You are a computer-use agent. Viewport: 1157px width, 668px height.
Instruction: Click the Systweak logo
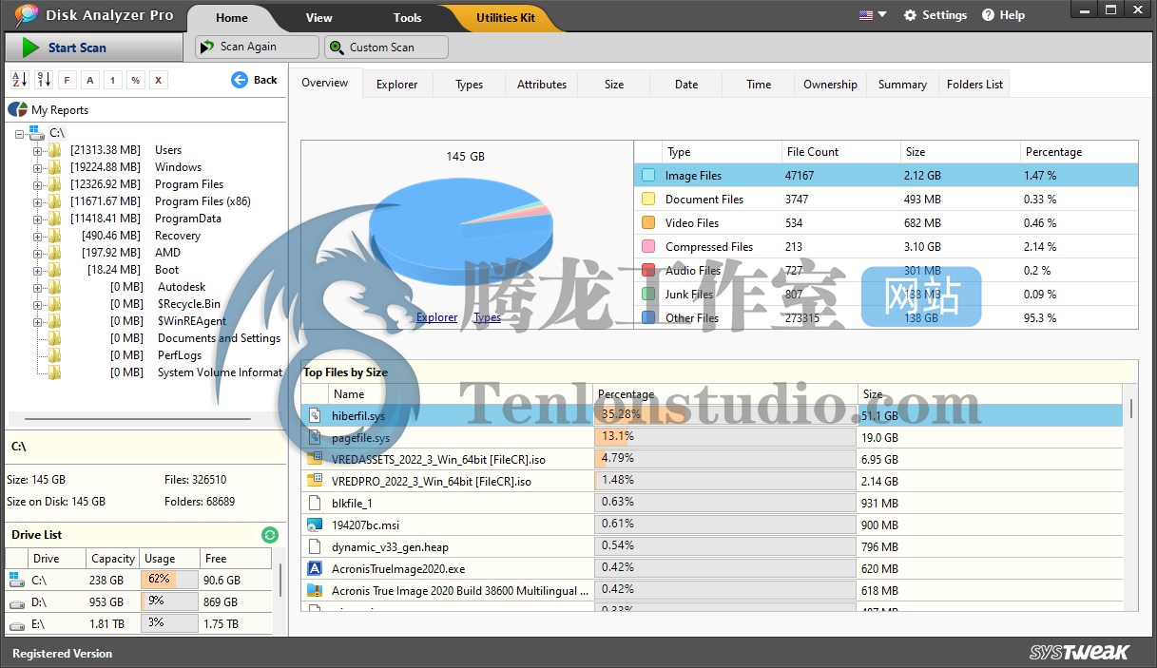tap(1079, 652)
